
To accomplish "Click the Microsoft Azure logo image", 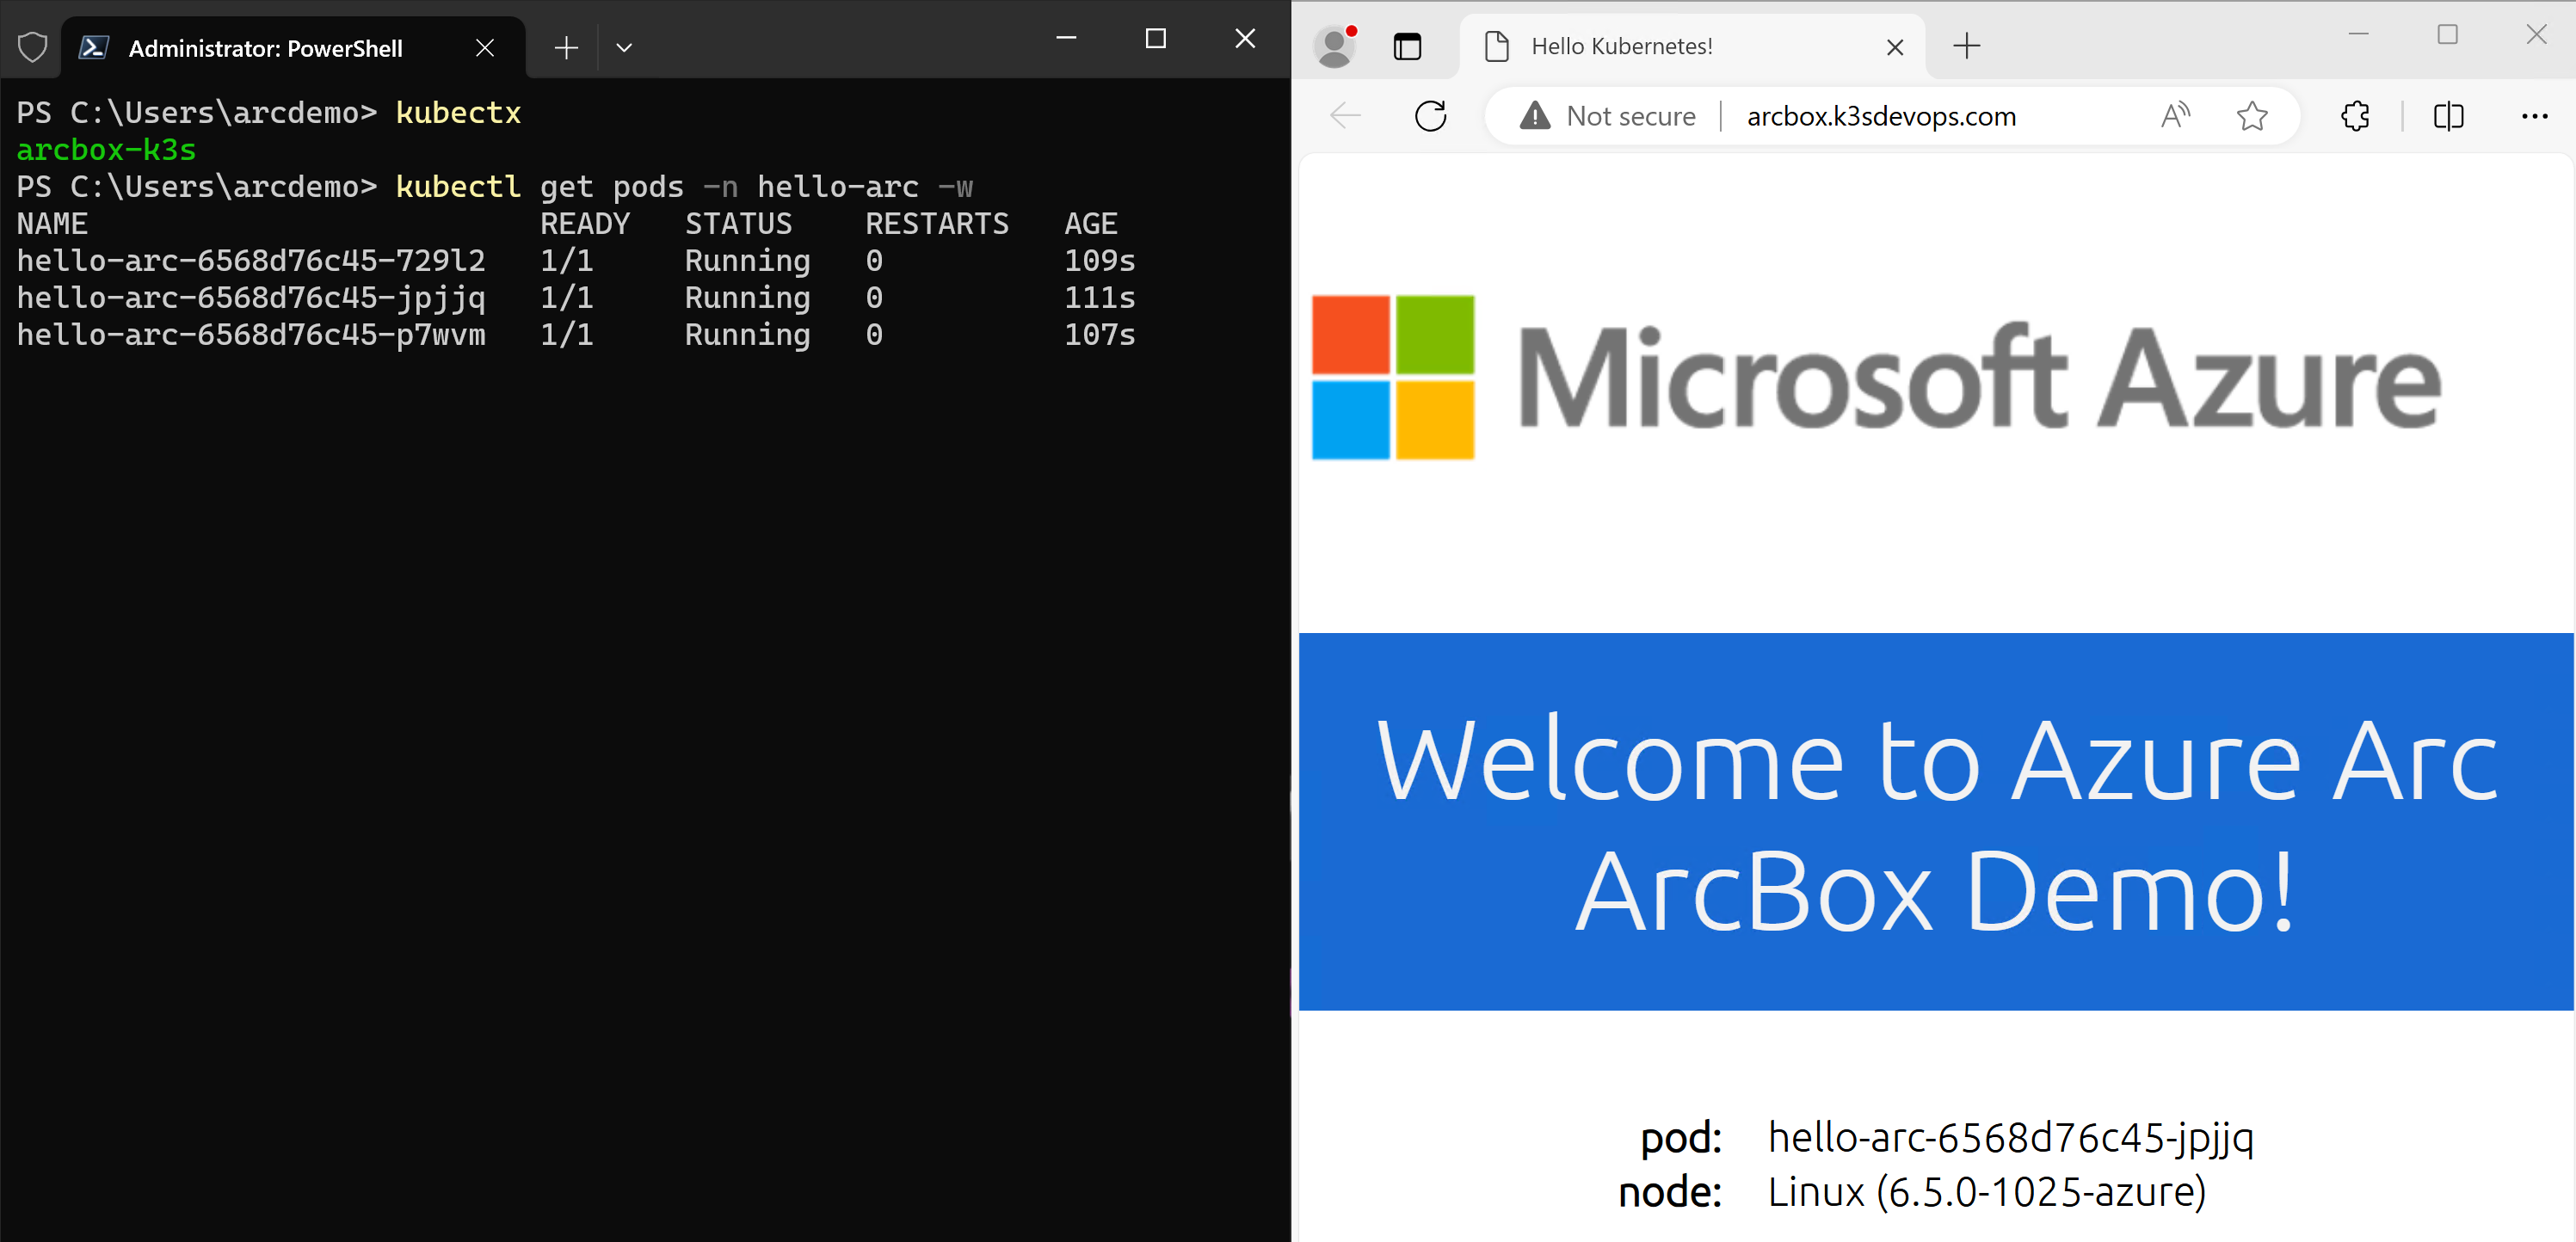I will click(1876, 377).
